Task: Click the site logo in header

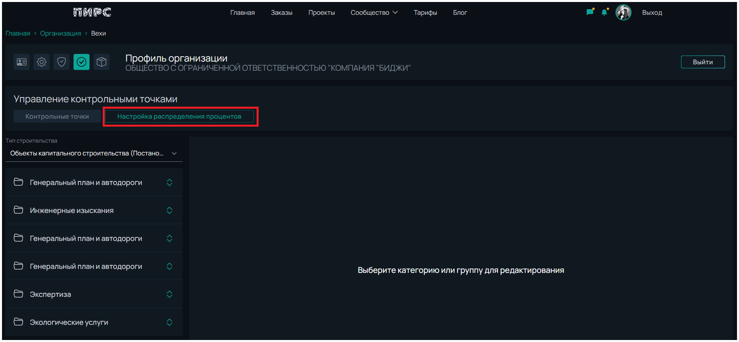Action: coord(92,12)
